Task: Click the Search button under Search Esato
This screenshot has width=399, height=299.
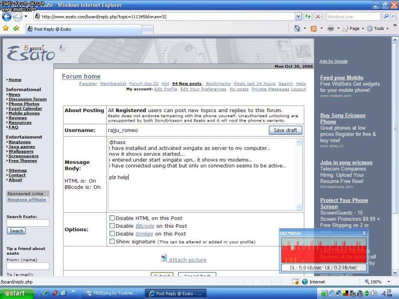Action: coord(16,231)
